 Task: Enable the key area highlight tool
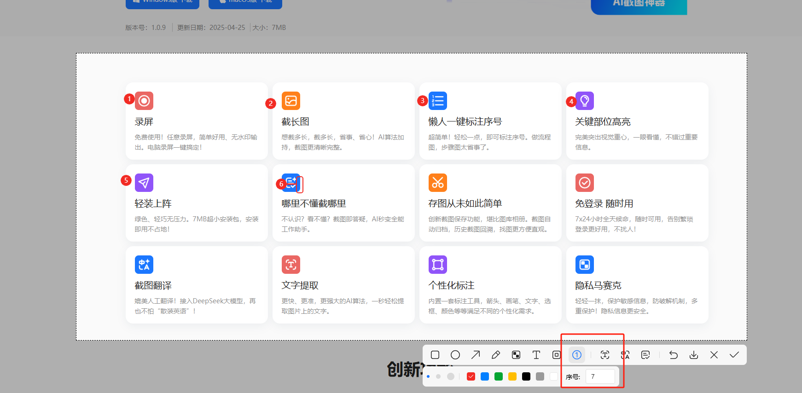(557, 355)
